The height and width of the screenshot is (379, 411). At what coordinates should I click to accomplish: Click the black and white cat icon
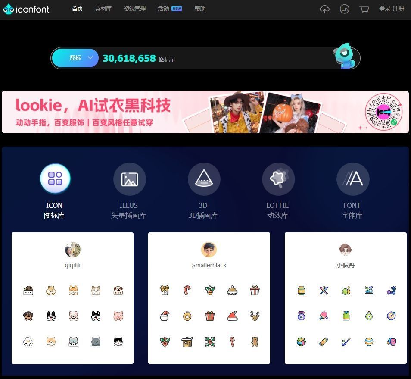tap(118, 341)
